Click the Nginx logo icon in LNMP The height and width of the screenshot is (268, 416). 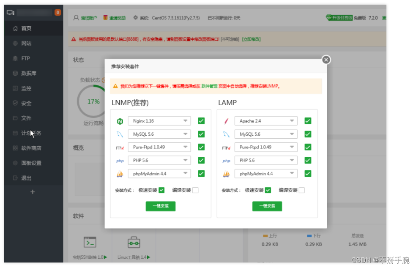coord(120,121)
